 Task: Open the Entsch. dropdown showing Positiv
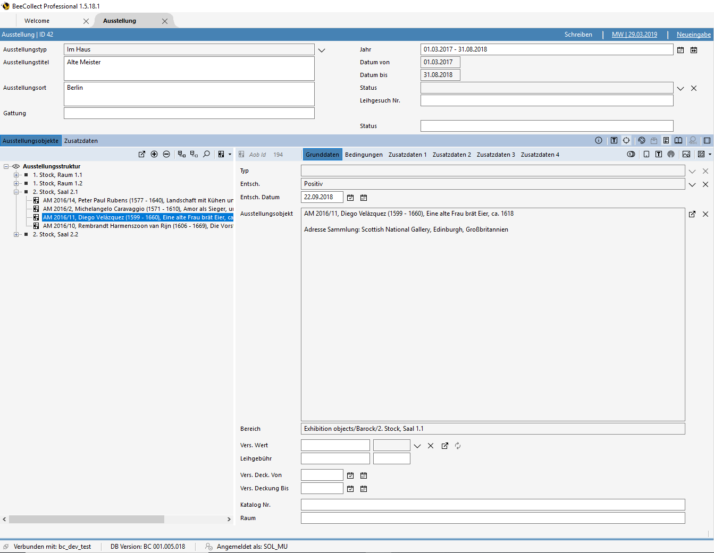click(692, 184)
